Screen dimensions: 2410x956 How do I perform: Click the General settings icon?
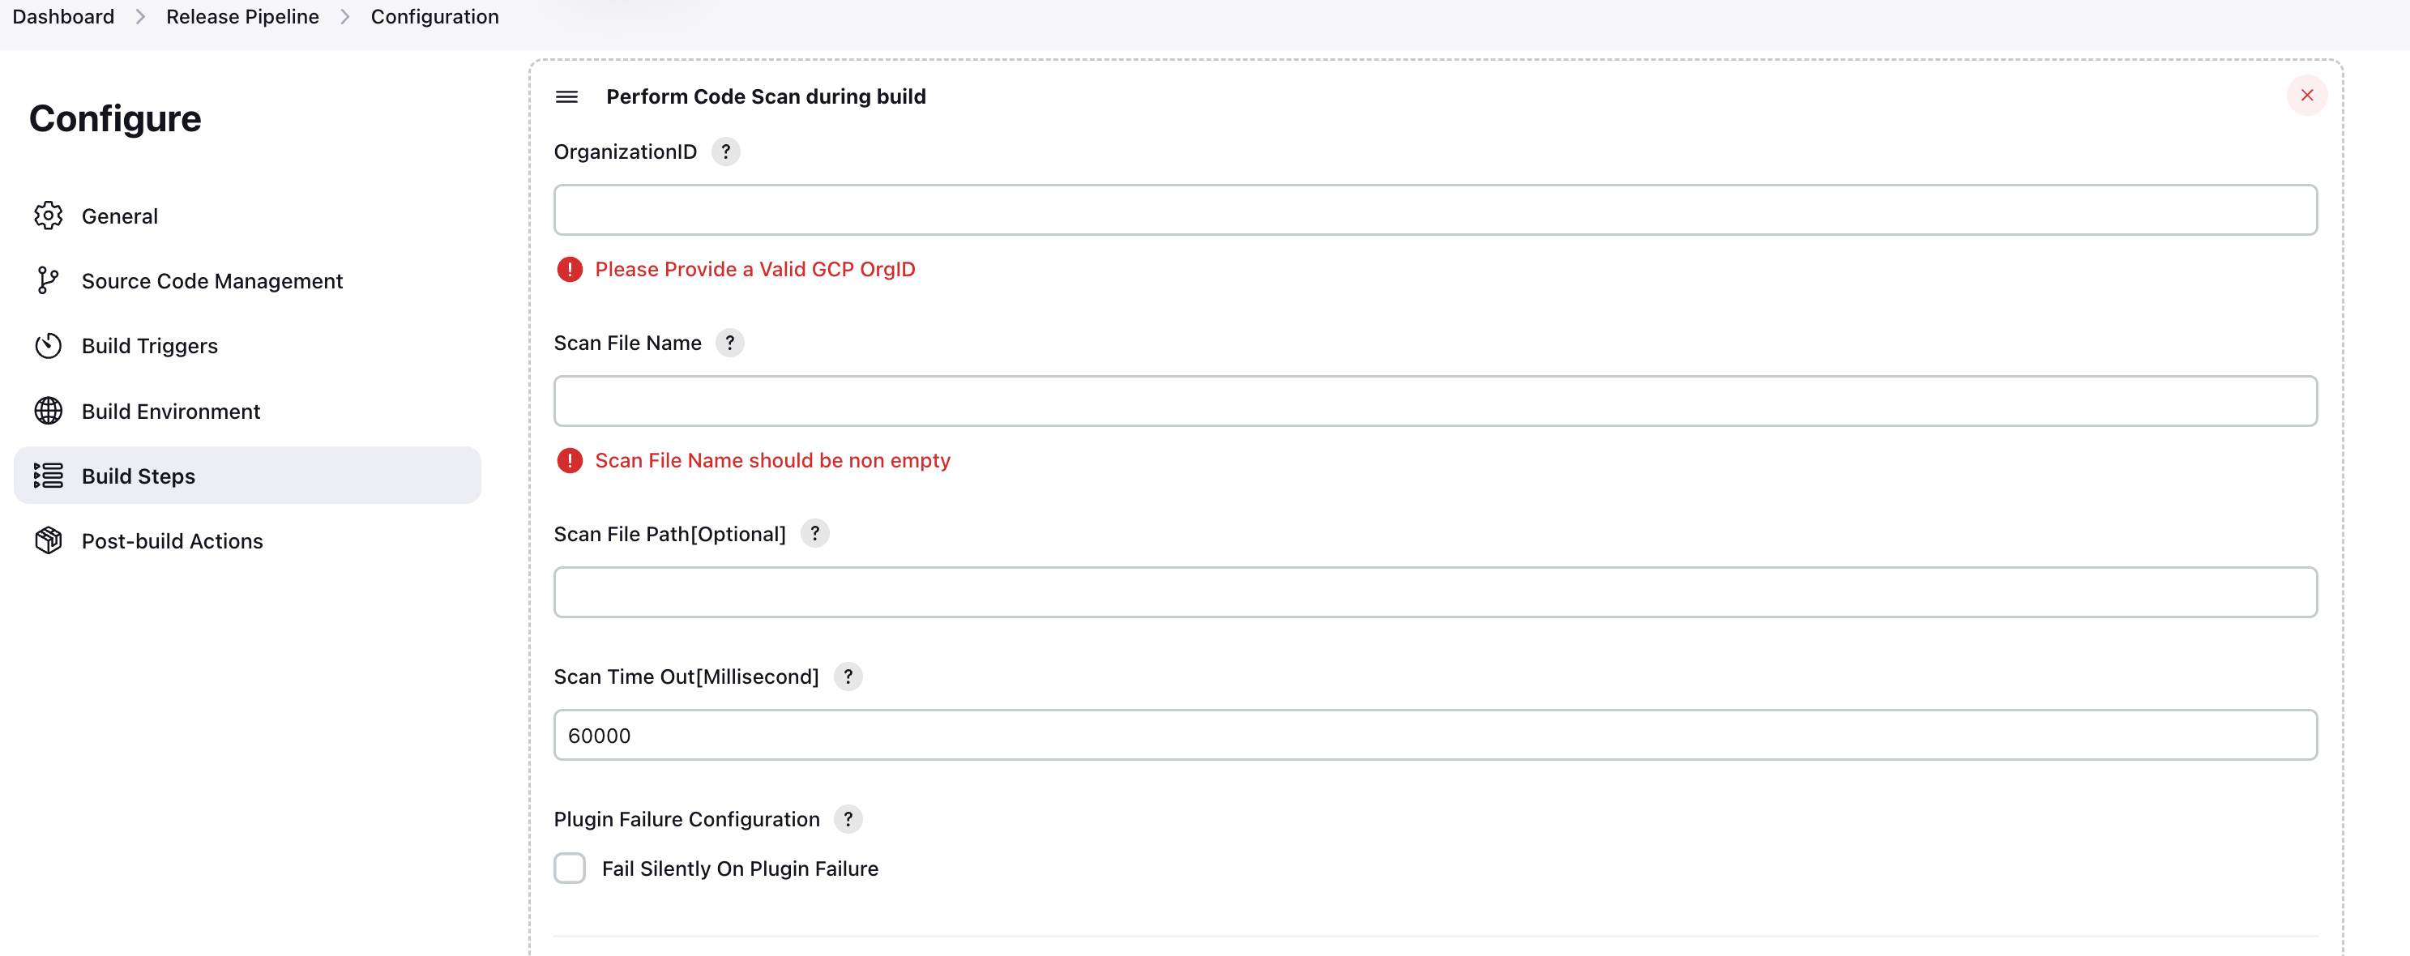[x=49, y=216]
